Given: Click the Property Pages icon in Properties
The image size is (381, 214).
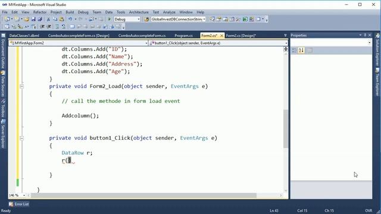Looking at the screenshot, I should pyautogui.click(x=310, y=50).
